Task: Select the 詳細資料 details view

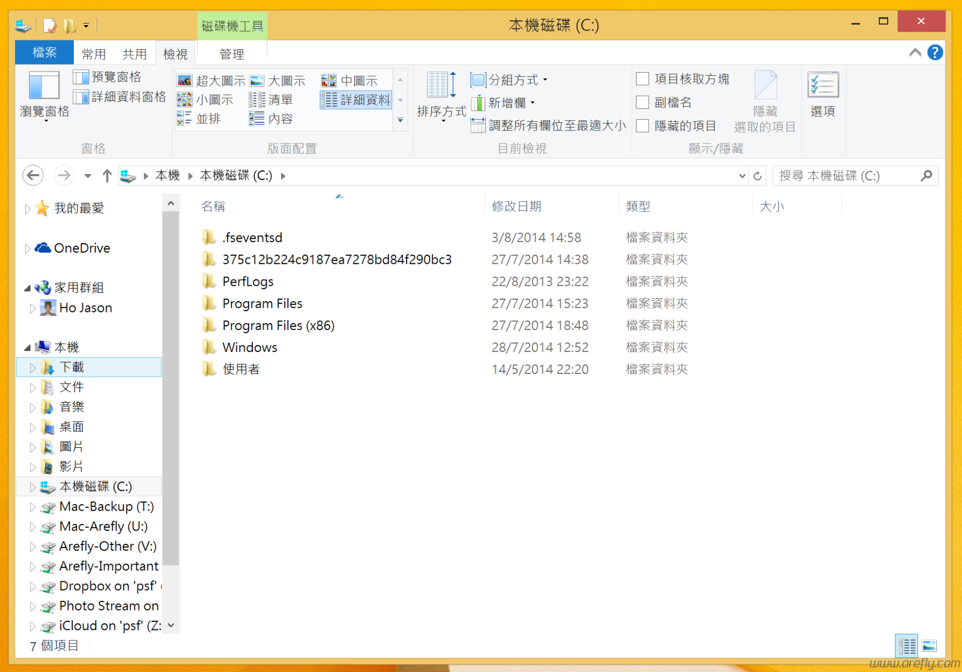Action: (355, 99)
